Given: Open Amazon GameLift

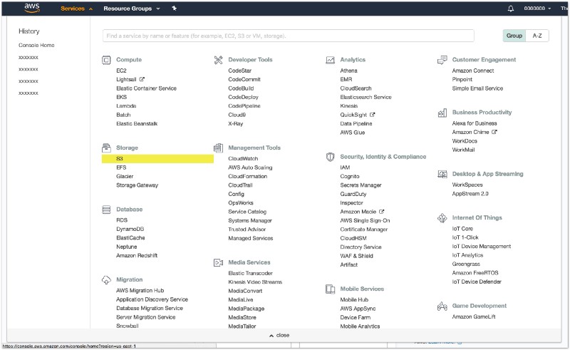Looking at the screenshot, I should (474, 317).
